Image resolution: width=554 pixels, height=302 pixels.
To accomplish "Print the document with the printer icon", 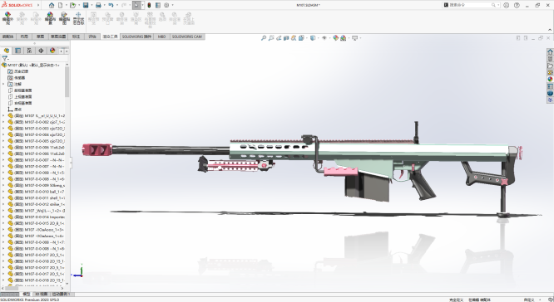I will (x=98, y=5).
